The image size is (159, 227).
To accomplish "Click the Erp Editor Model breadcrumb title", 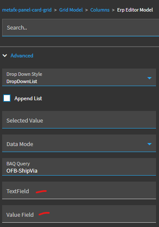I will tap(135, 10).
